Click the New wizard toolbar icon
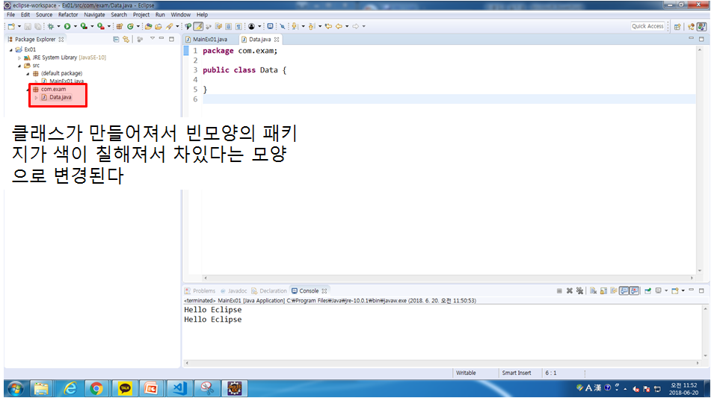The image size is (711, 398). pos(11,26)
